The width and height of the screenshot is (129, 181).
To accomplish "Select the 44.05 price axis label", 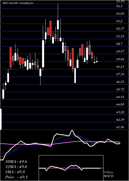I will (120, 104).
